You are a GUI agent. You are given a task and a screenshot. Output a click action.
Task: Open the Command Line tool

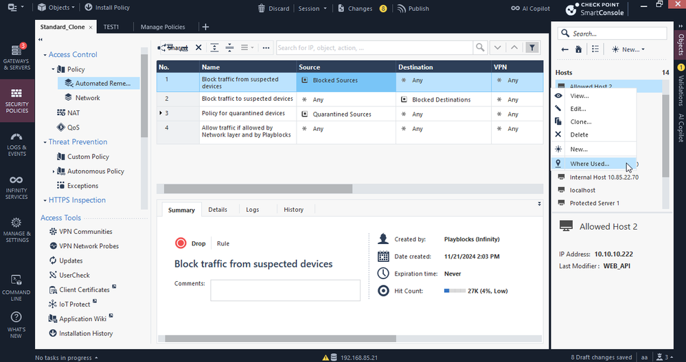click(16, 288)
